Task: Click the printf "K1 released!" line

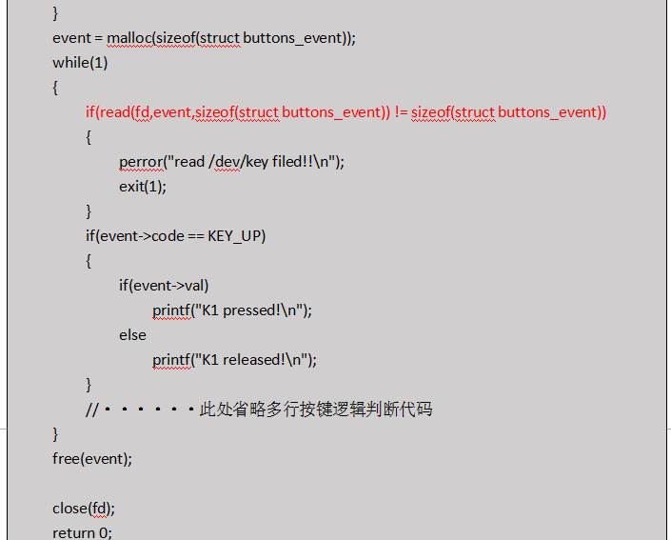Action: click(x=234, y=360)
